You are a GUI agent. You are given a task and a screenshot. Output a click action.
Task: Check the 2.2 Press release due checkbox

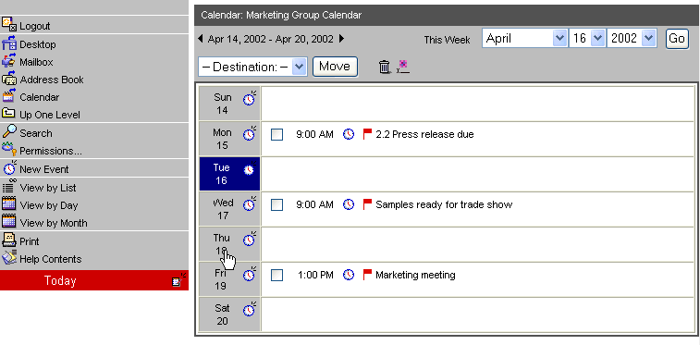pyautogui.click(x=276, y=134)
